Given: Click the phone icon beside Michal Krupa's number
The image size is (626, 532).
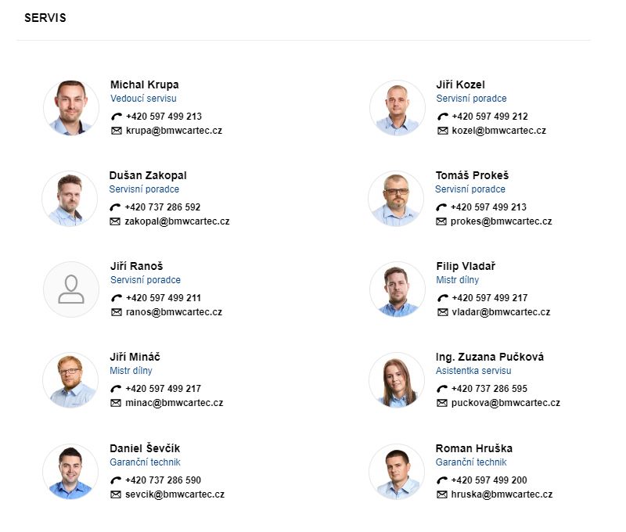Looking at the screenshot, I should coord(117,117).
